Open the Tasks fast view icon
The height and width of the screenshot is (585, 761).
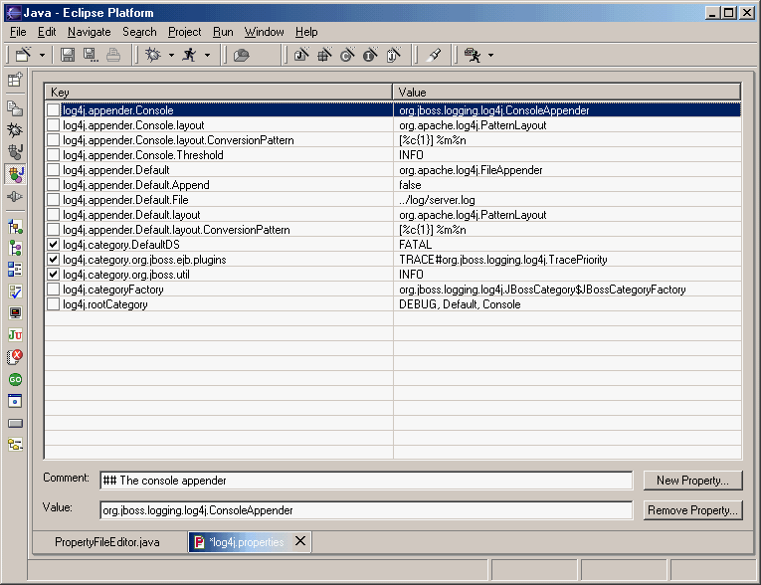point(15,292)
